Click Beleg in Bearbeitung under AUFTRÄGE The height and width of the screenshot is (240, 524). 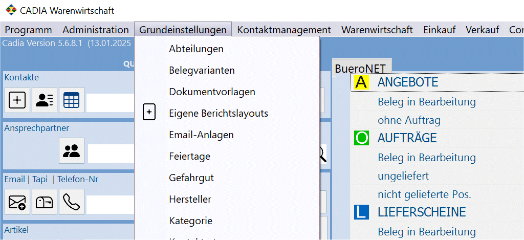427,157
